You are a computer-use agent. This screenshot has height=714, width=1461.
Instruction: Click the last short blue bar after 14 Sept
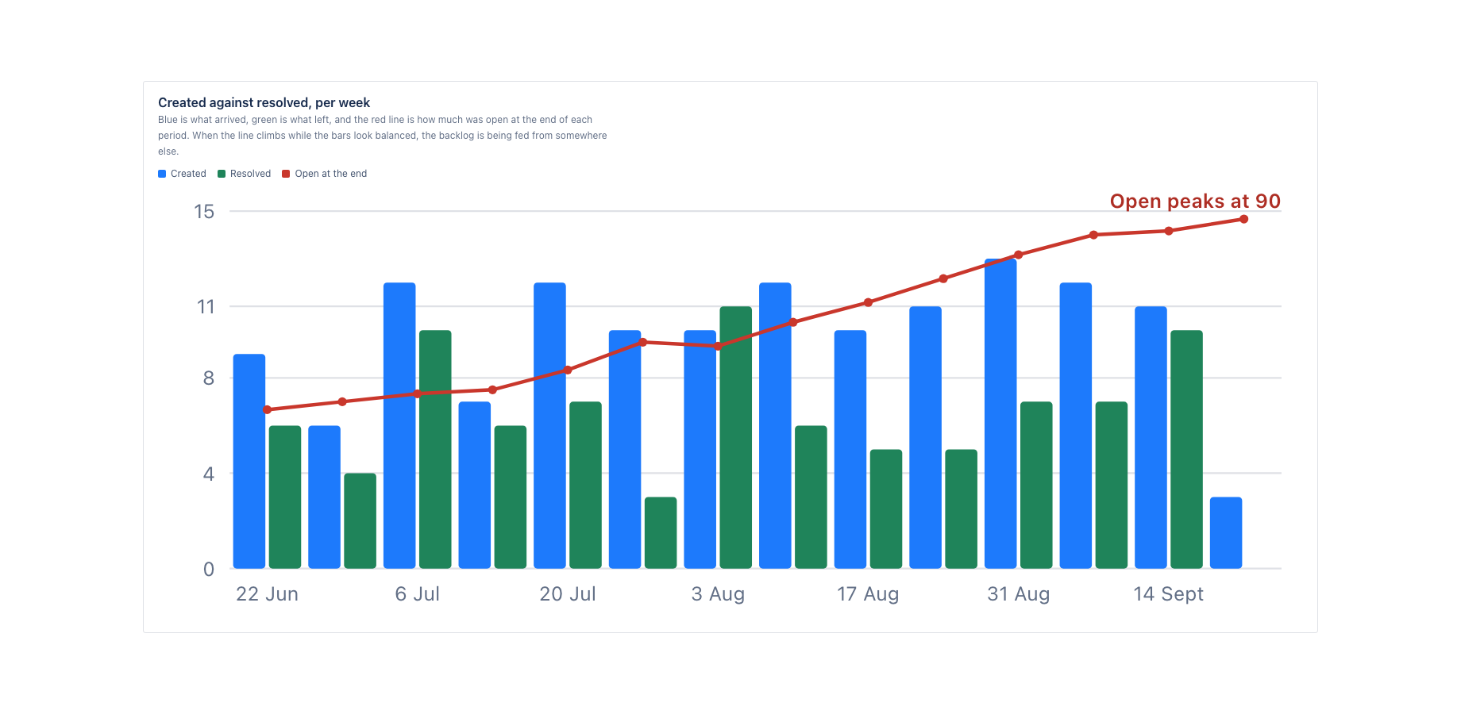pos(1226,533)
